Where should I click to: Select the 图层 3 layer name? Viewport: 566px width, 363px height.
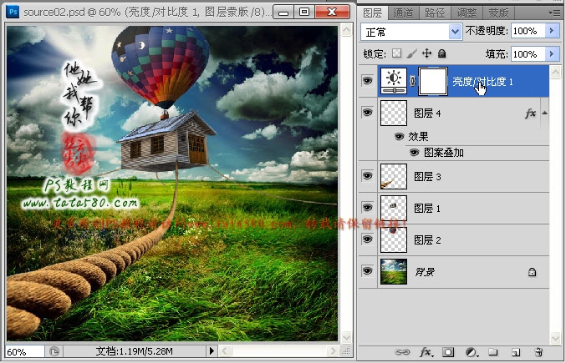(x=427, y=177)
